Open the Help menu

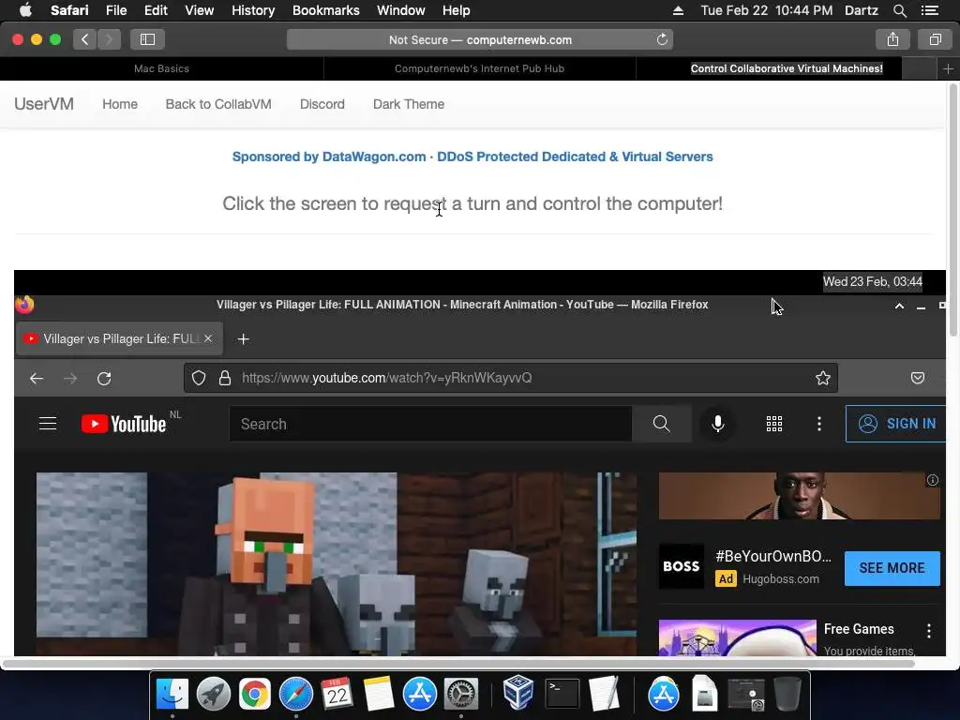pos(457,10)
